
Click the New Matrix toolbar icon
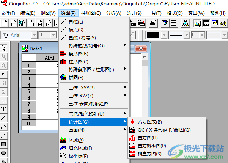click(39, 23)
